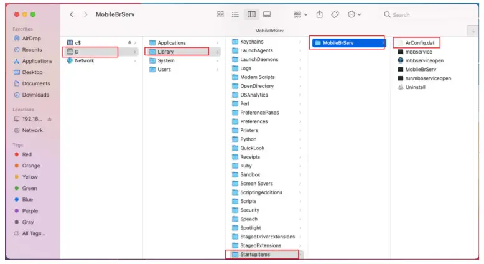484x264 pixels.
Task: Expand the Security folder chevron
Action: (x=300, y=210)
